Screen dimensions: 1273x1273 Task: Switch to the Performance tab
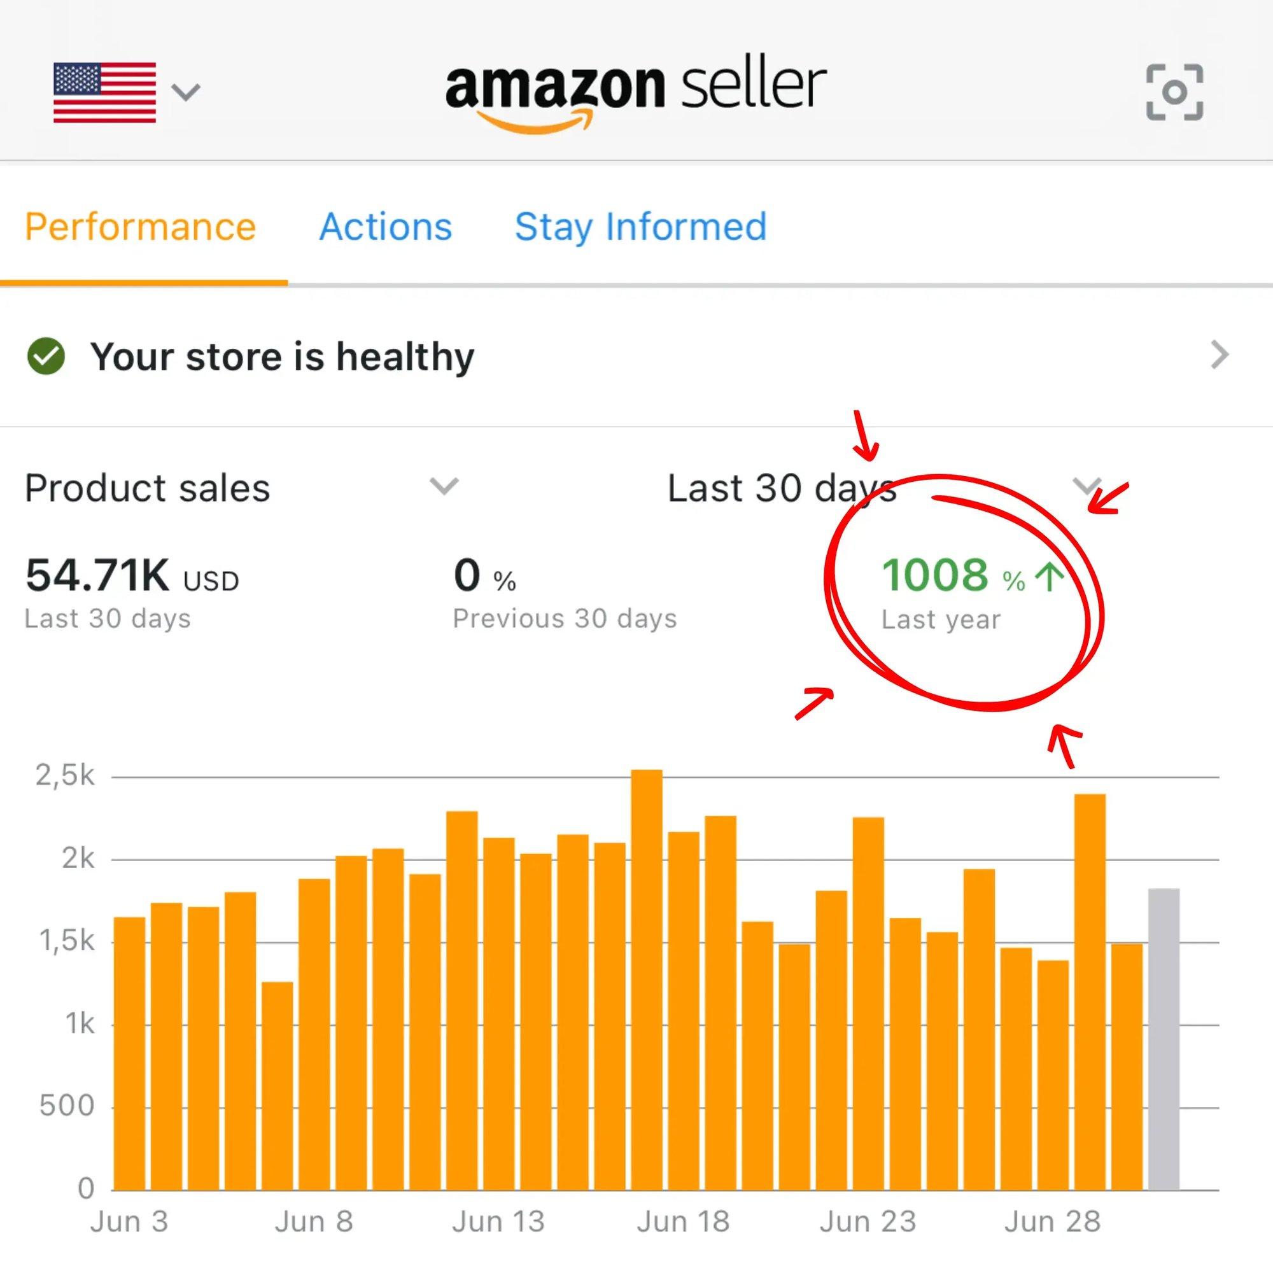(140, 227)
